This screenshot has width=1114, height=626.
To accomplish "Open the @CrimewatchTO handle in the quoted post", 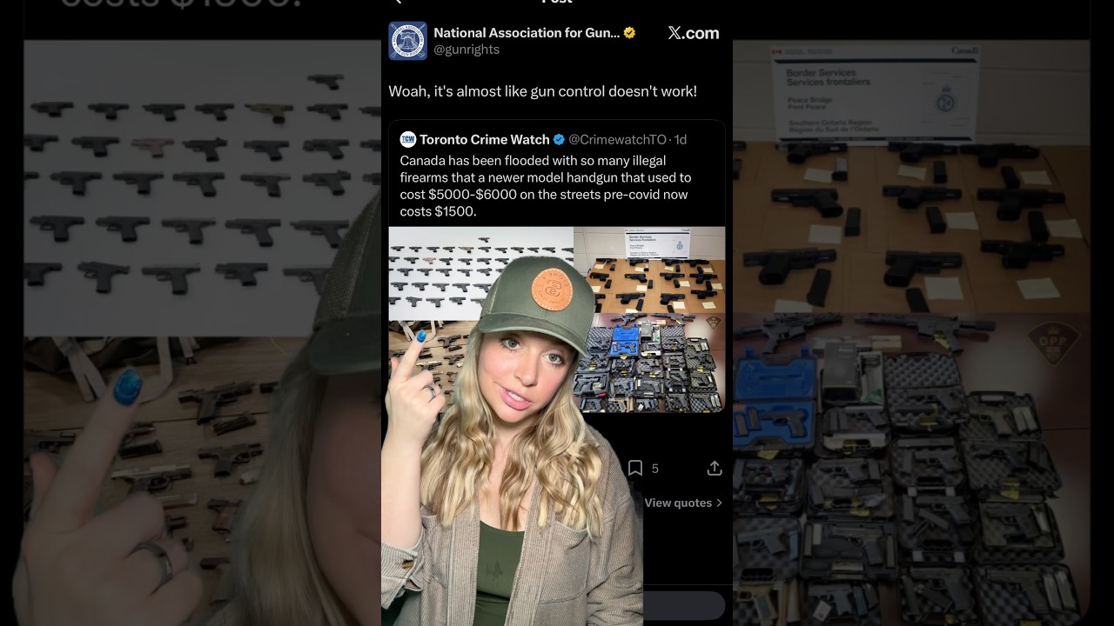I will pos(617,139).
